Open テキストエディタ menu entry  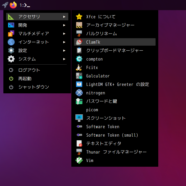click(115, 143)
